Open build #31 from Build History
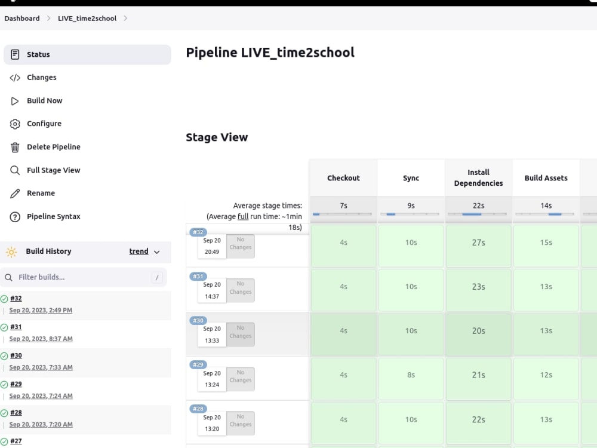The width and height of the screenshot is (597, 448). (16, 327)
